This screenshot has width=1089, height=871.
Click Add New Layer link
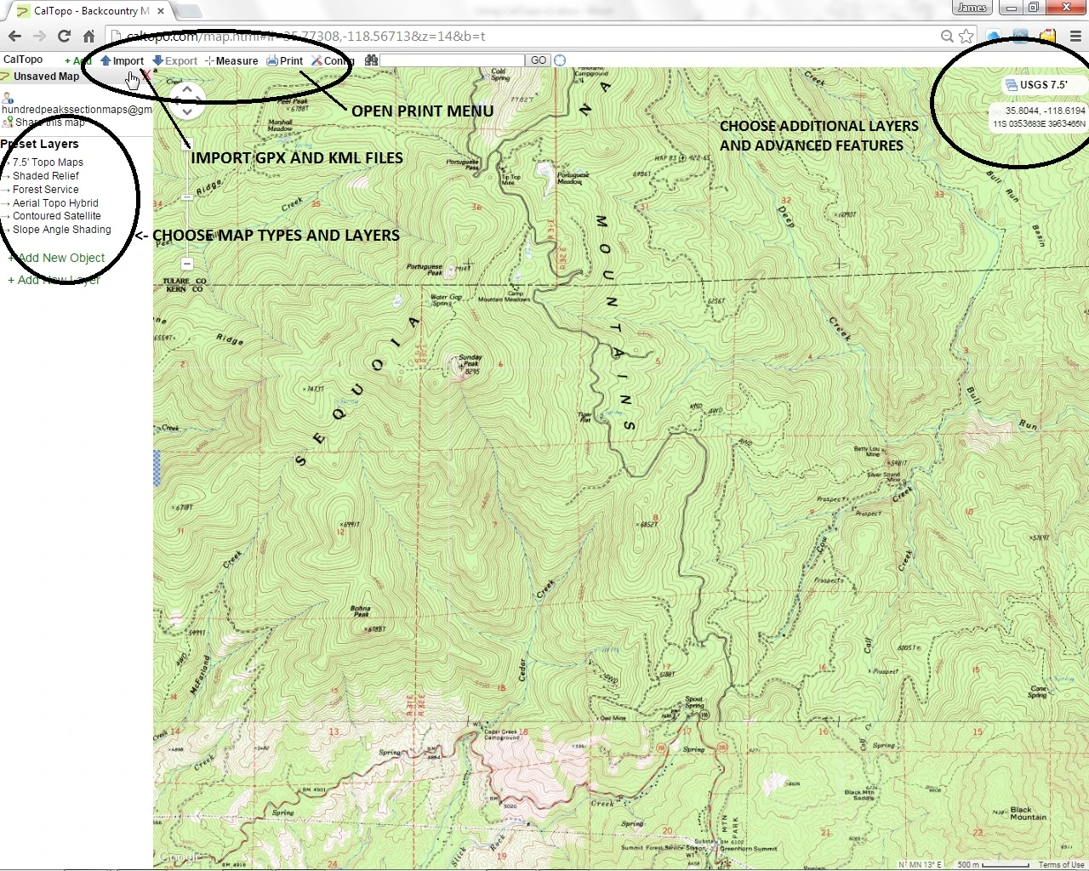[x=54, y=280]
